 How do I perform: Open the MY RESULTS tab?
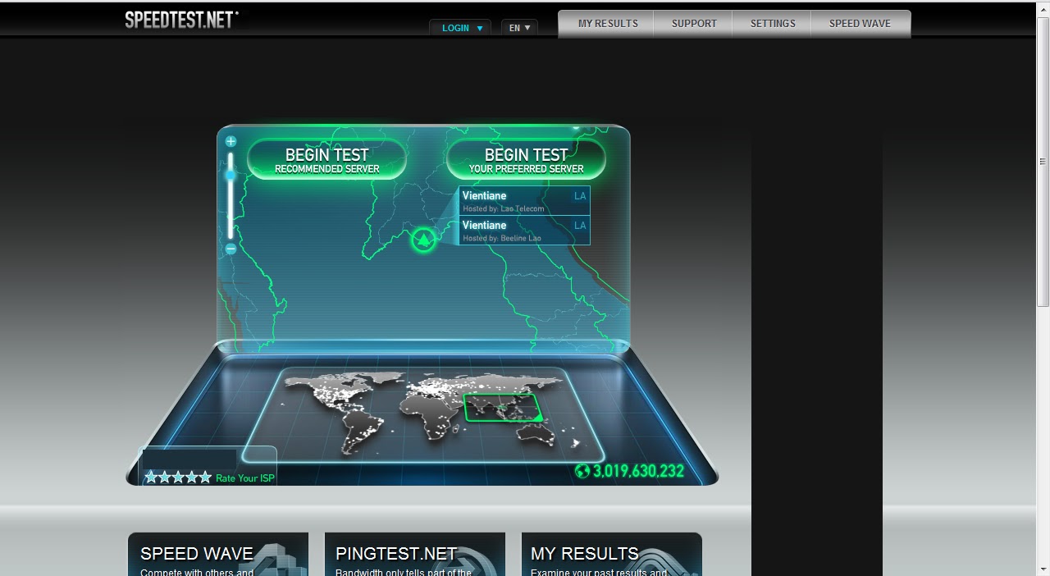[607, 24]
